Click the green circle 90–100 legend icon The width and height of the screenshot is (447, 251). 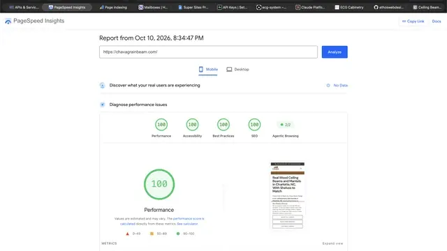coord(178,234)
